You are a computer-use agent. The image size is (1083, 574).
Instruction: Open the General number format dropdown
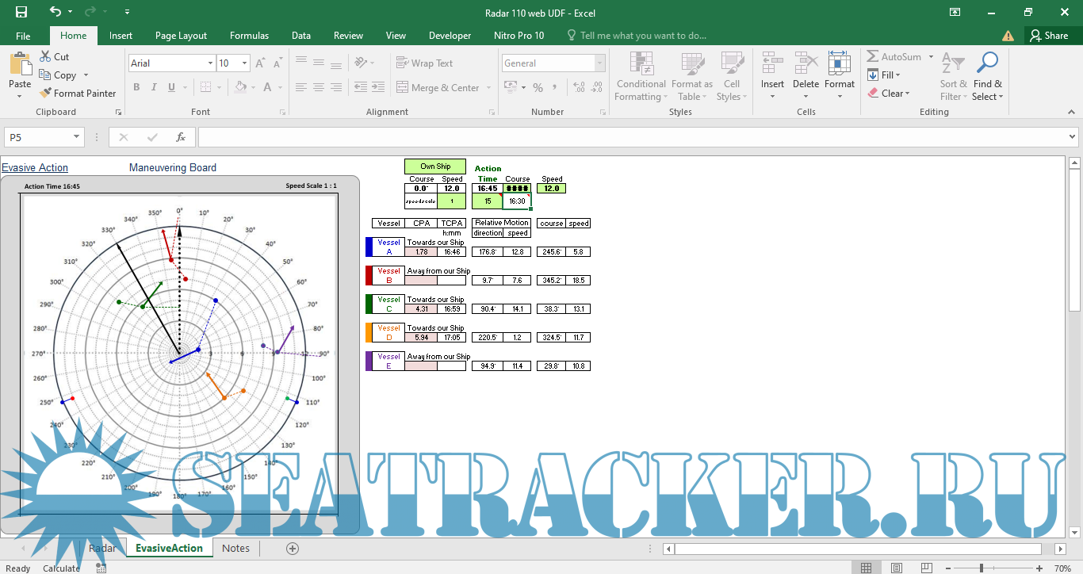pyautogui.click(x=599, y=63)
